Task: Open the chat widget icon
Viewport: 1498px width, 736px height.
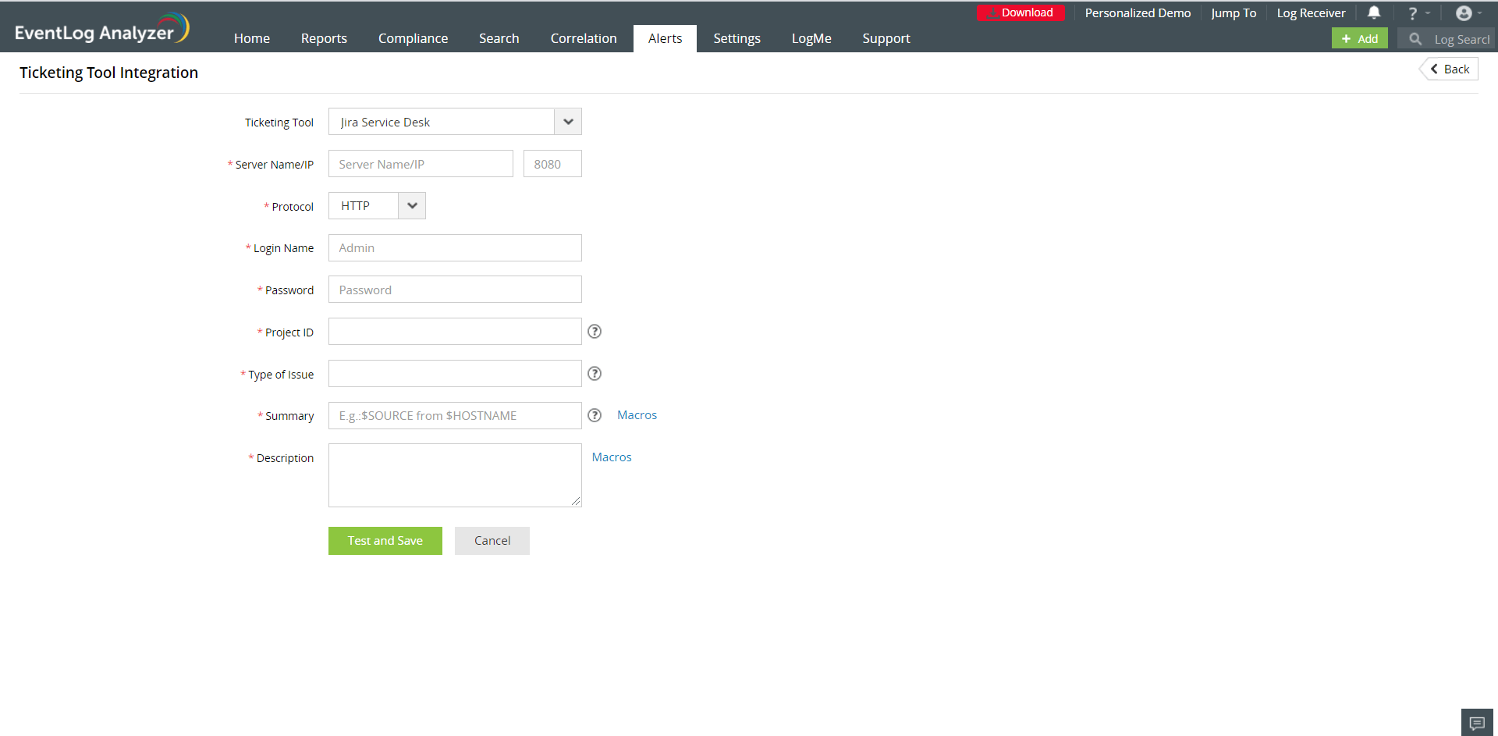Action: pos(1477,723)
